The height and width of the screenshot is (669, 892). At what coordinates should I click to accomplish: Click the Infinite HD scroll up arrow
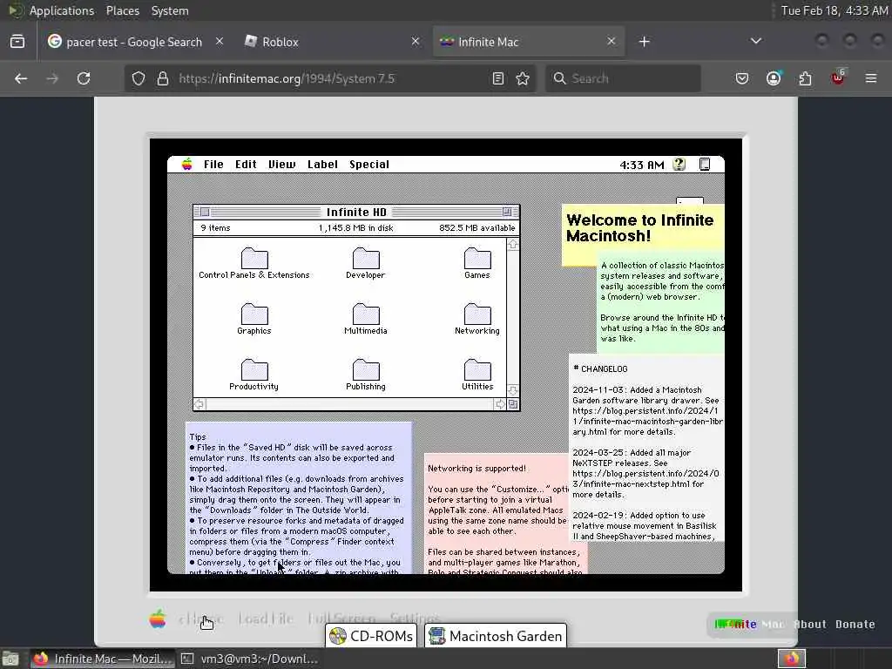pos(513,245)
